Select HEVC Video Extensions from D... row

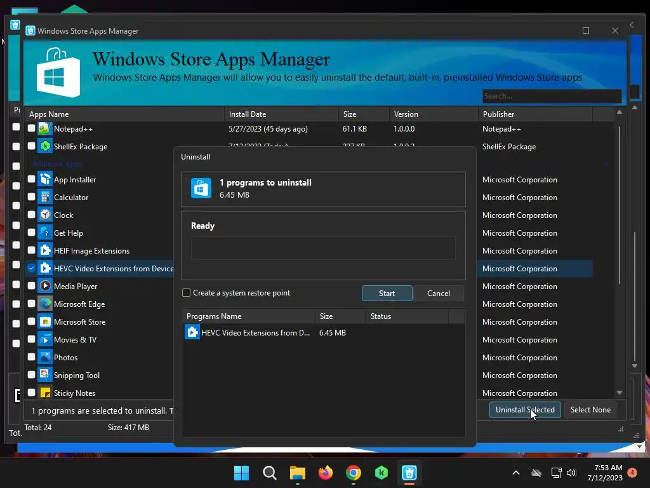pyautogui.click(x=323, y=332)
